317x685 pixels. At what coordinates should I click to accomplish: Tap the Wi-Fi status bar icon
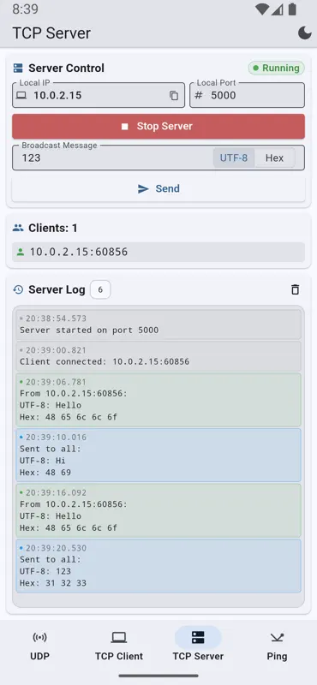tap(262, 9)
